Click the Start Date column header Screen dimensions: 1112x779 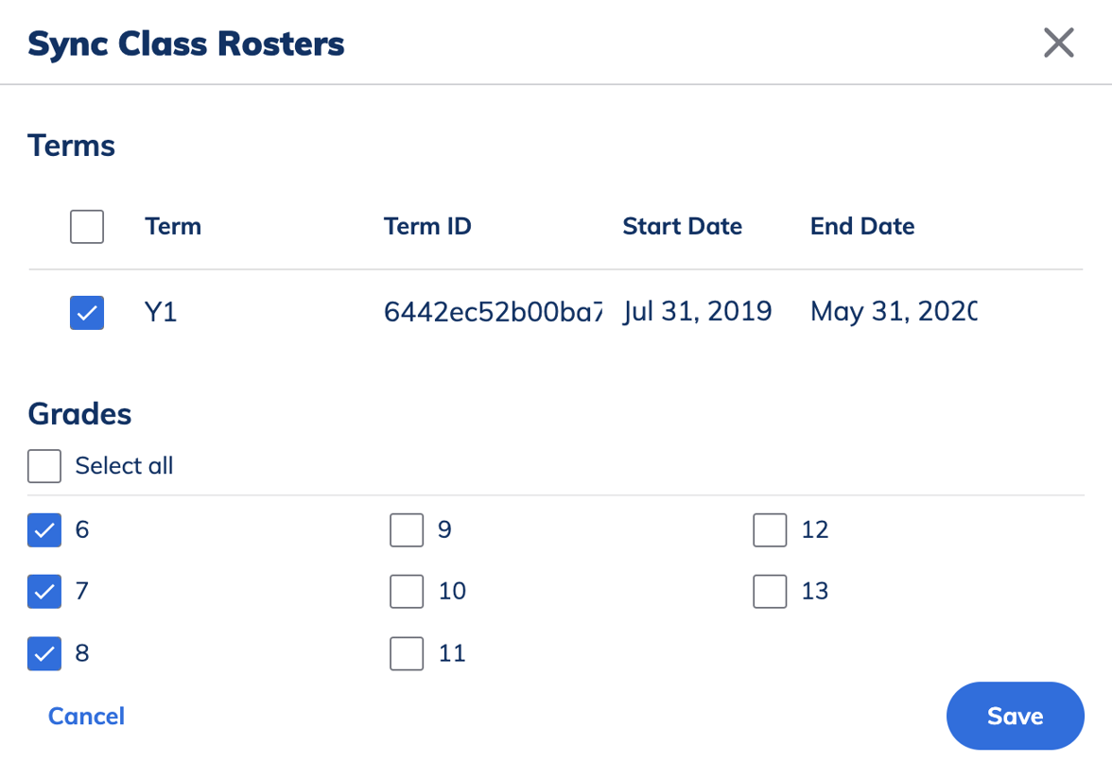[x=682, y=226]
